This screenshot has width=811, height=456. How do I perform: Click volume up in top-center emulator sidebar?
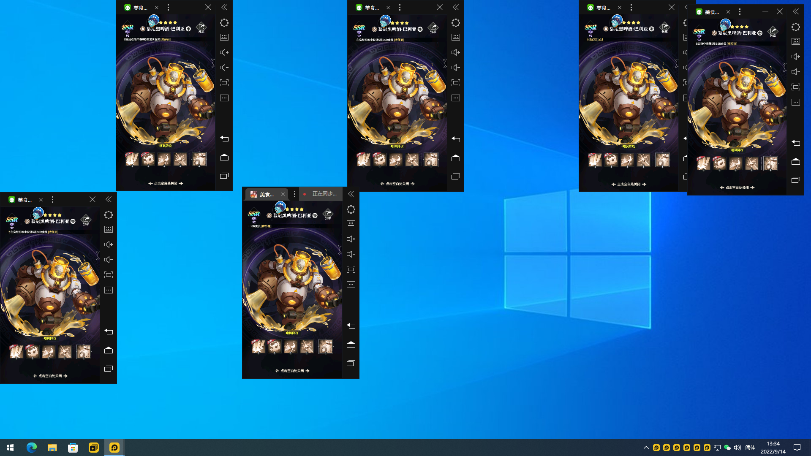tap(456, 52)
